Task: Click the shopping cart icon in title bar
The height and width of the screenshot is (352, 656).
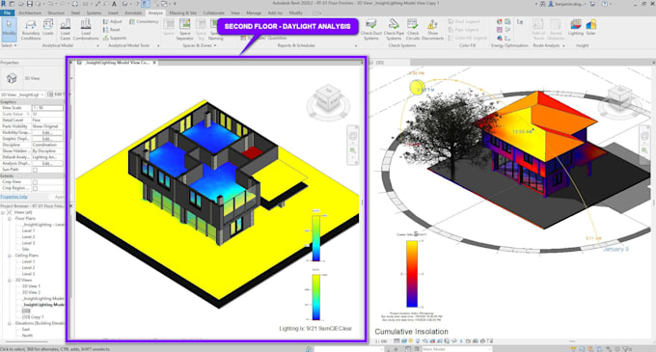Action: pyautogui.click(x=592, y=4)
